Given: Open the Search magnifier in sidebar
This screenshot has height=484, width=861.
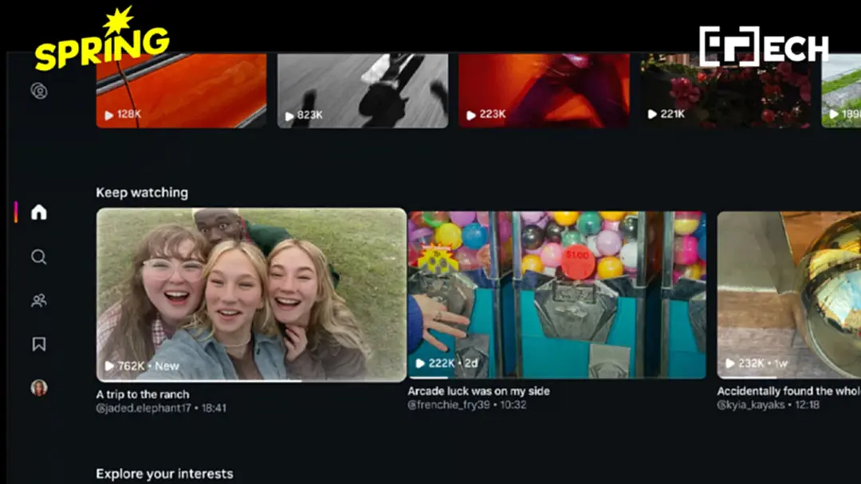Looking at the screenshot, I should (x=39, y=256).
